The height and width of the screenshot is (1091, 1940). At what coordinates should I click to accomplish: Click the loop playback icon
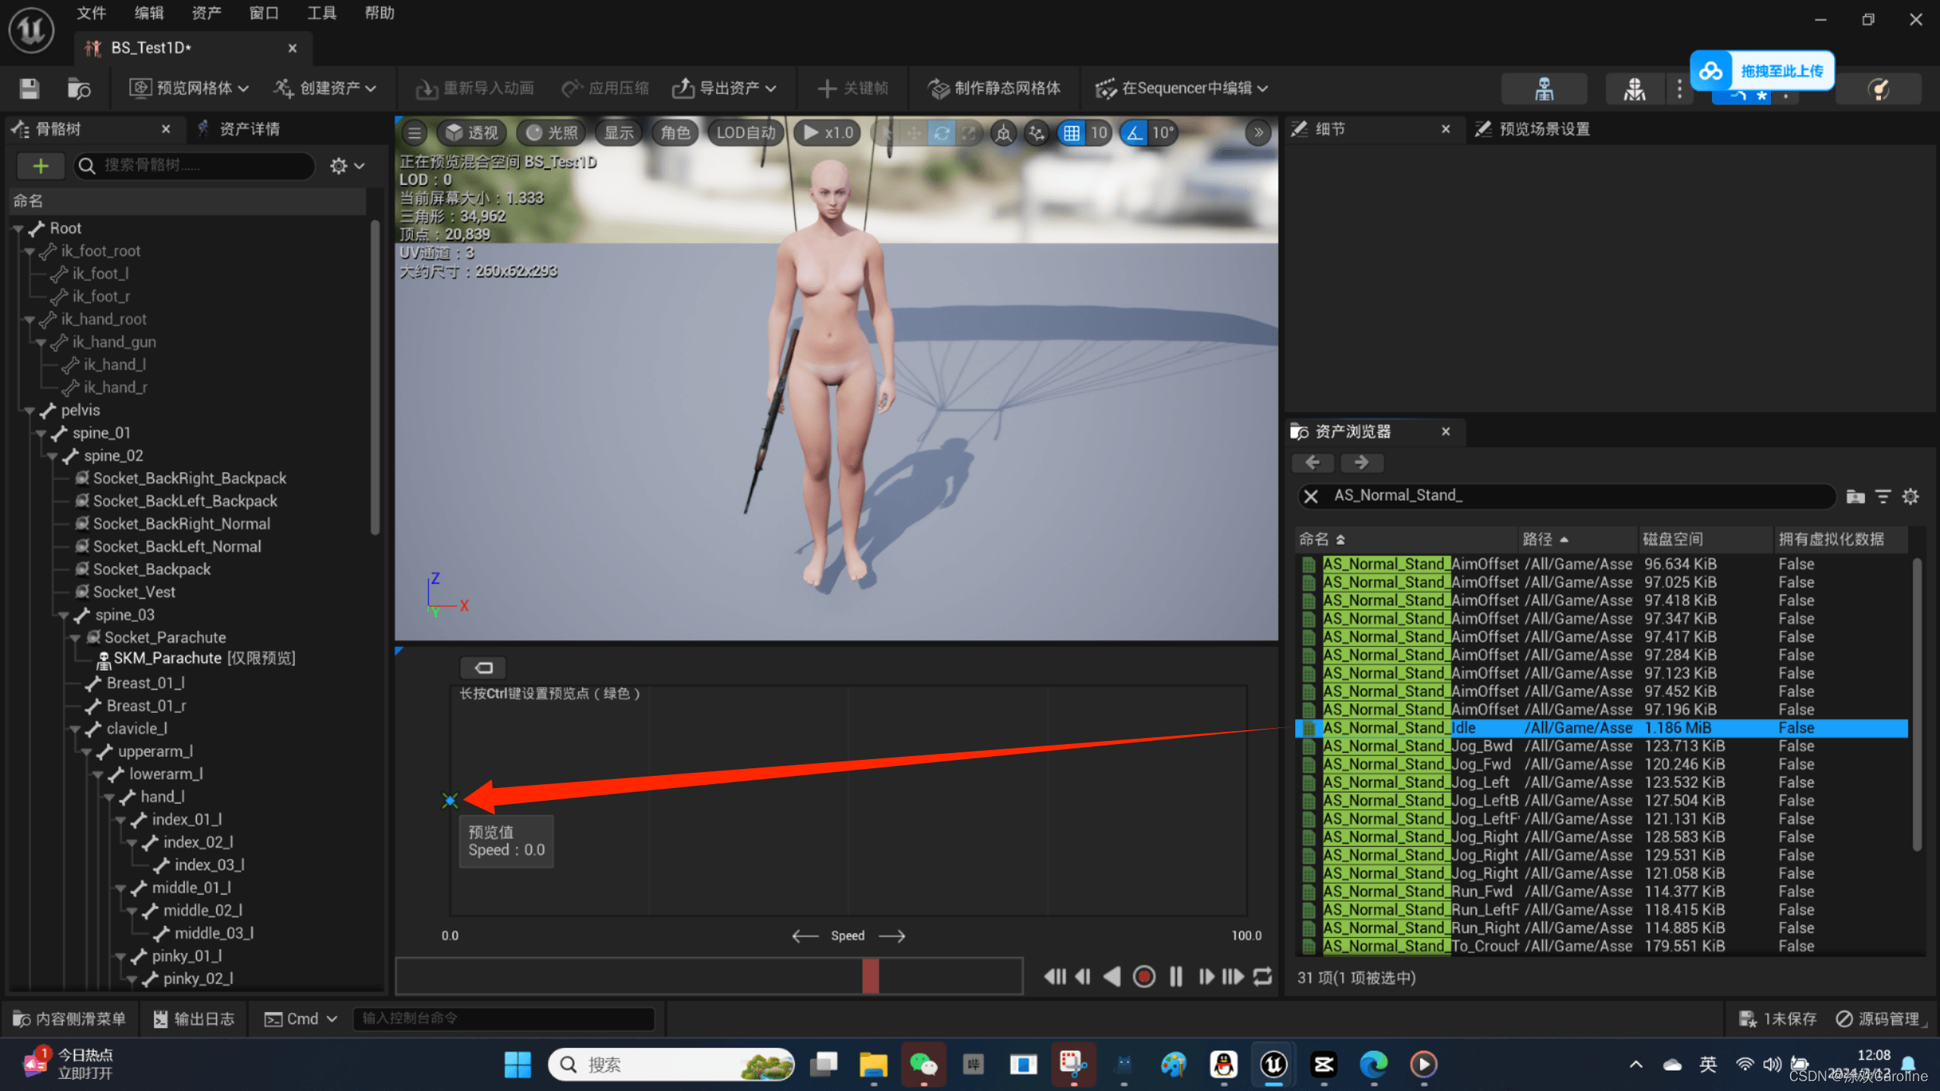click(1263, 977)
